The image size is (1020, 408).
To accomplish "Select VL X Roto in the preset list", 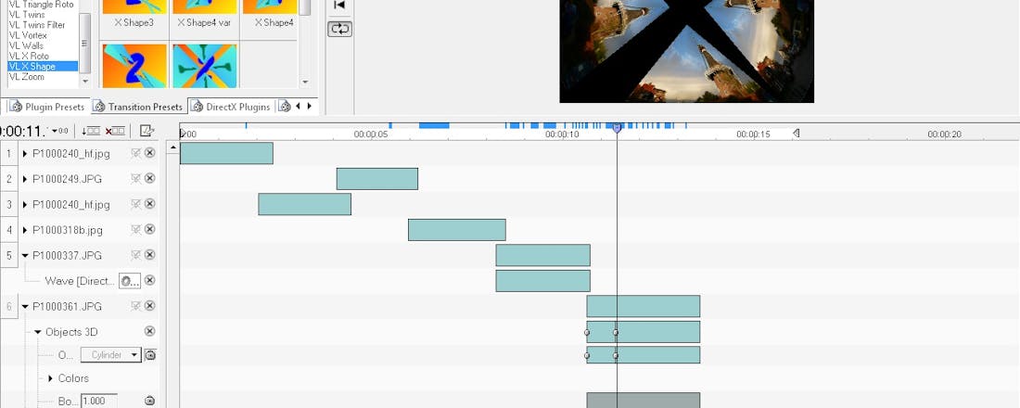I will [29, 56].
